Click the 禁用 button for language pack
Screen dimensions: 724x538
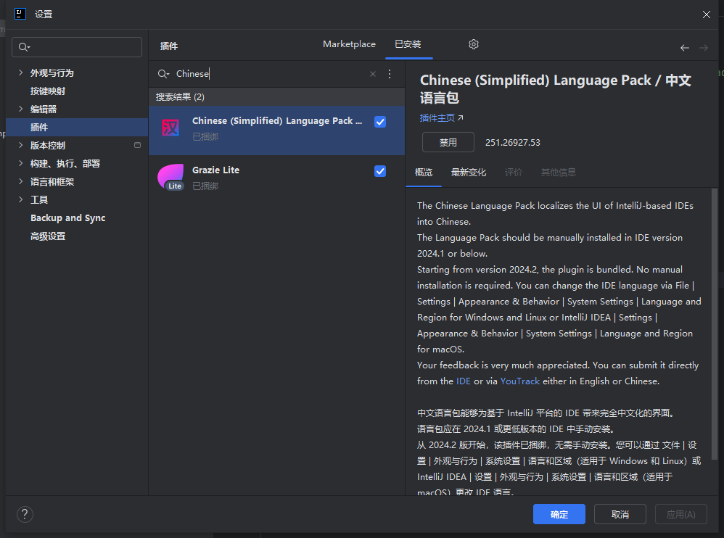(x=448, y=142)
